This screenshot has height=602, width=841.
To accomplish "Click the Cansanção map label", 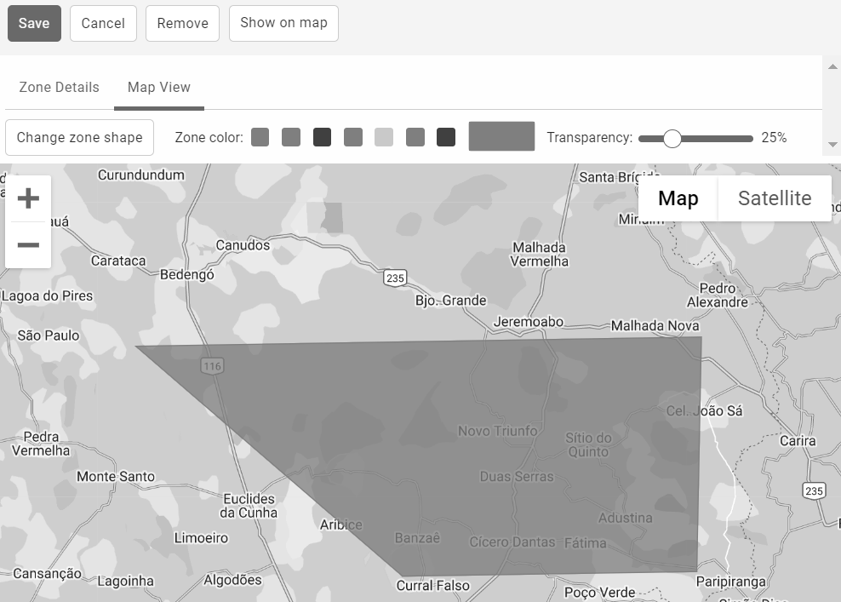I will click(47, 574).
